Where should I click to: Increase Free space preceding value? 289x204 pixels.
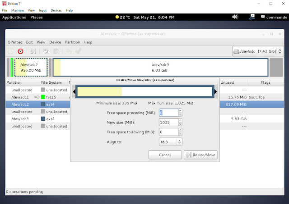pyautogui.click(x=180, y=111)
